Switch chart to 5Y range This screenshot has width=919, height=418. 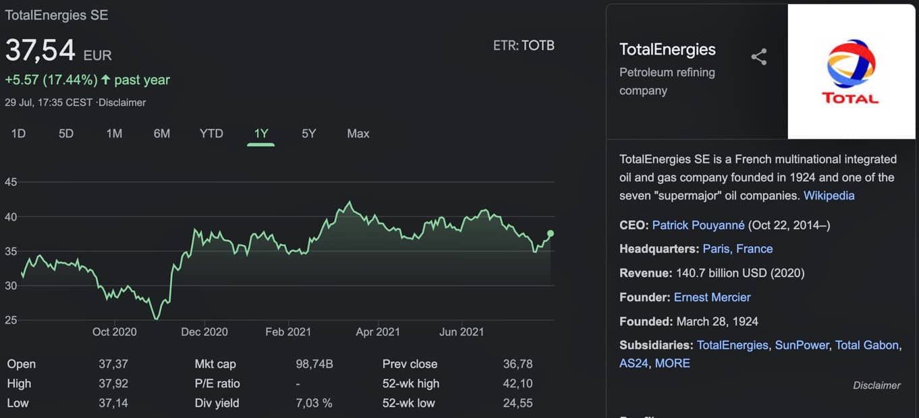(308, 133)
